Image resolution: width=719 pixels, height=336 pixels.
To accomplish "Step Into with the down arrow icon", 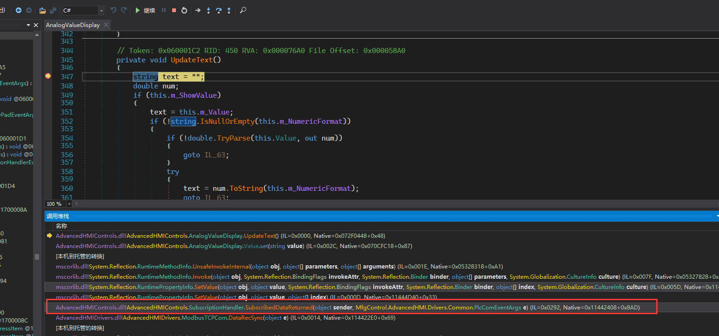I will pos(208,10).
